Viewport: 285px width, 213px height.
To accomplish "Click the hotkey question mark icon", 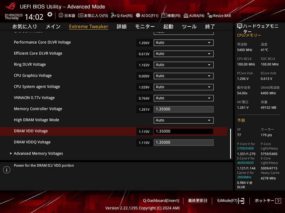I will [278, 201].
